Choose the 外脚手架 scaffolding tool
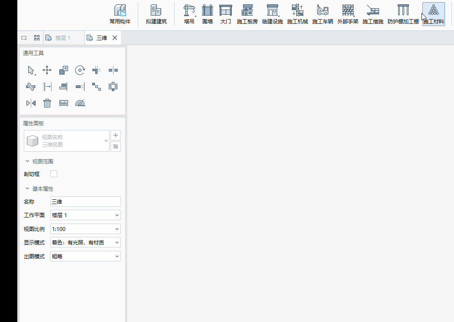This screenshot has width=454, height=322. pyautogui.click(x=348, y=14)
